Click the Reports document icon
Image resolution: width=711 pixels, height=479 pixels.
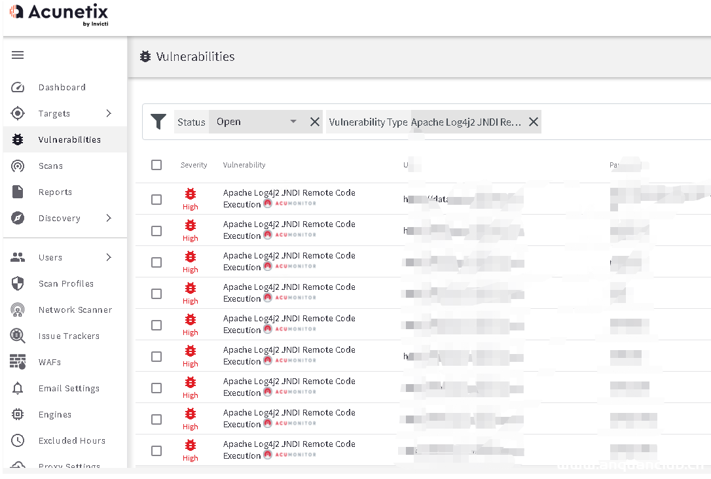(18, 192)
